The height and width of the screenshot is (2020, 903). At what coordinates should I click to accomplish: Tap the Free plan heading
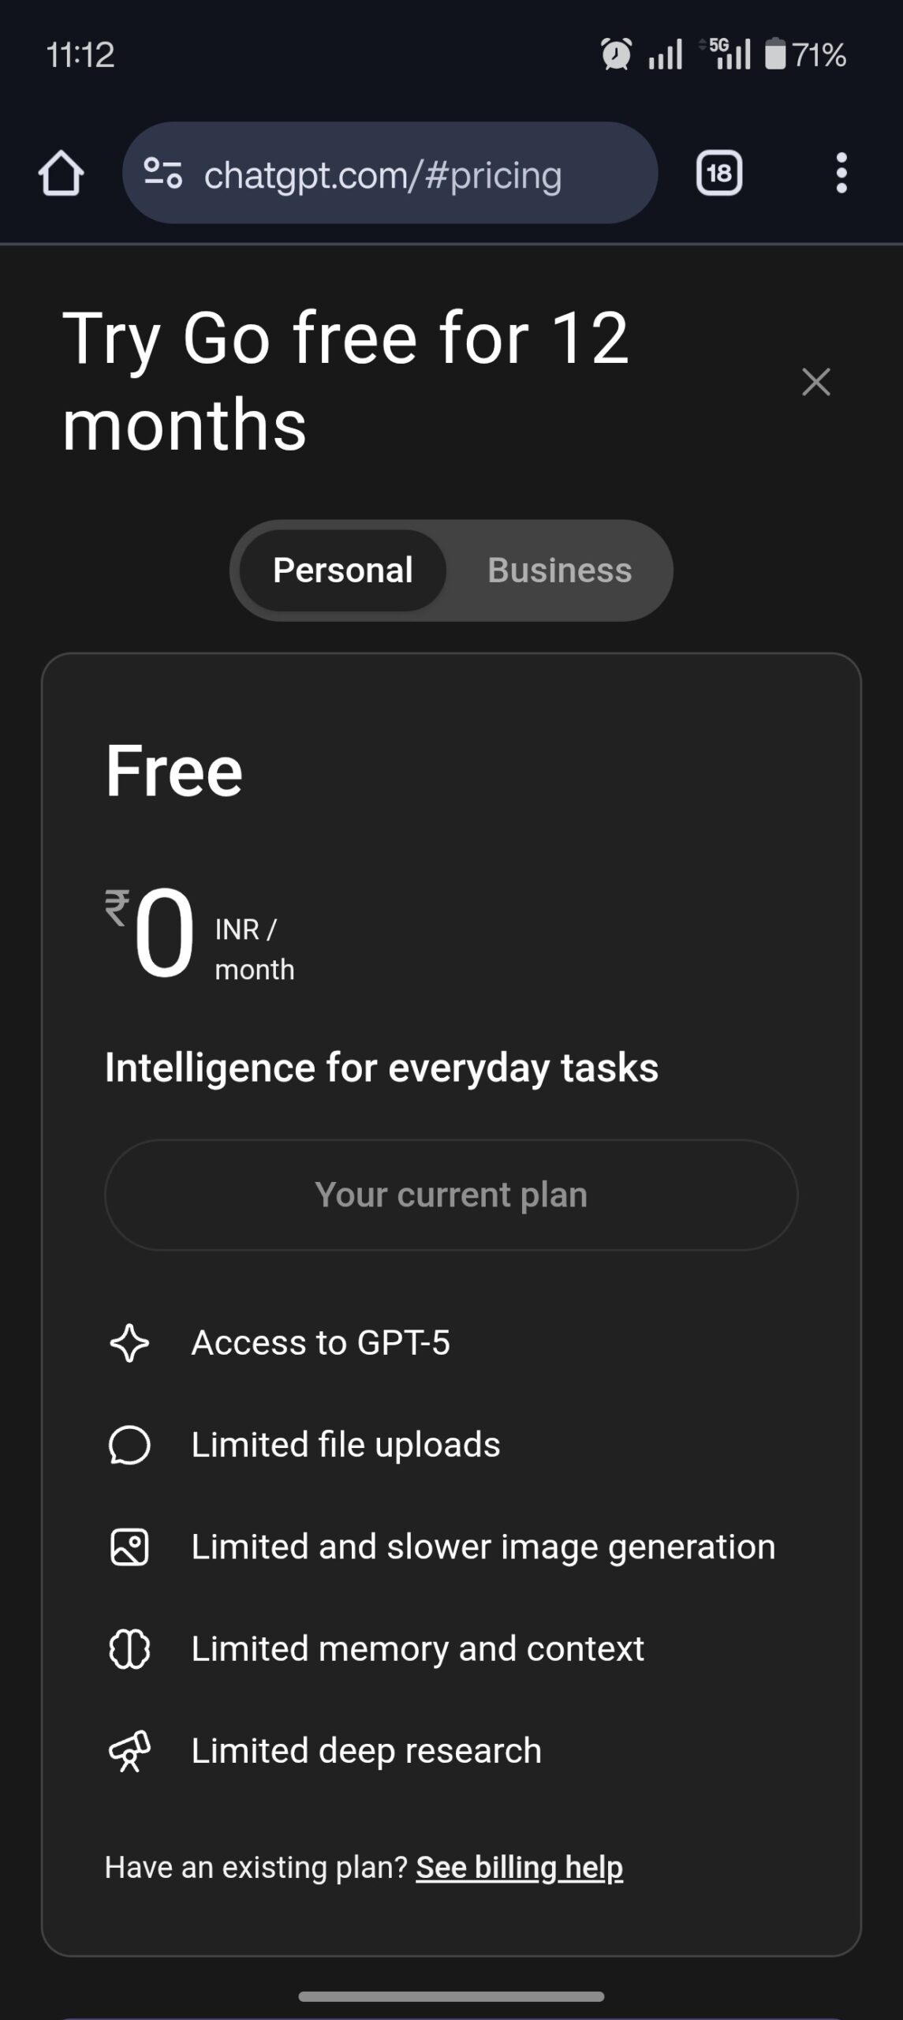click(x=174, y=771)
